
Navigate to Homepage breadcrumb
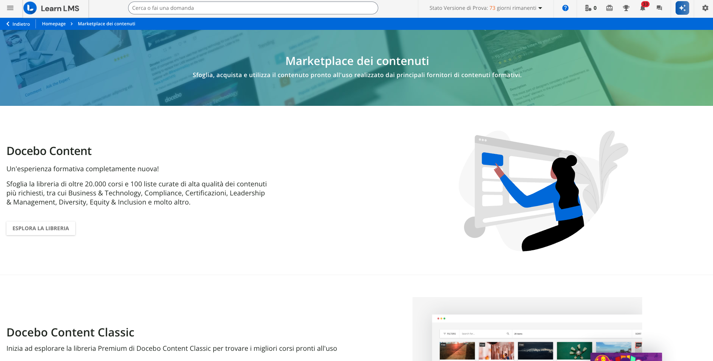coord(54,24)
